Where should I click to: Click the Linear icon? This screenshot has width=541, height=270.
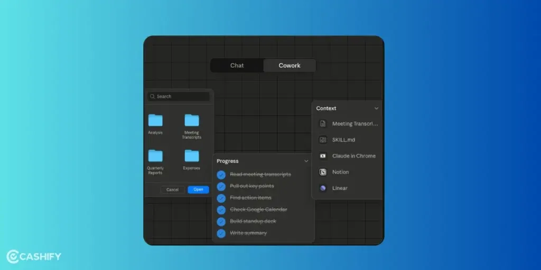323,188
